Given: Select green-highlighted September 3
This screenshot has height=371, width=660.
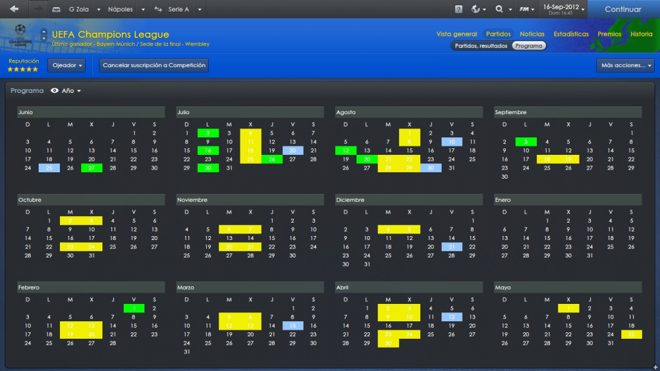Looking at the screenshot, I should point(526,142).
